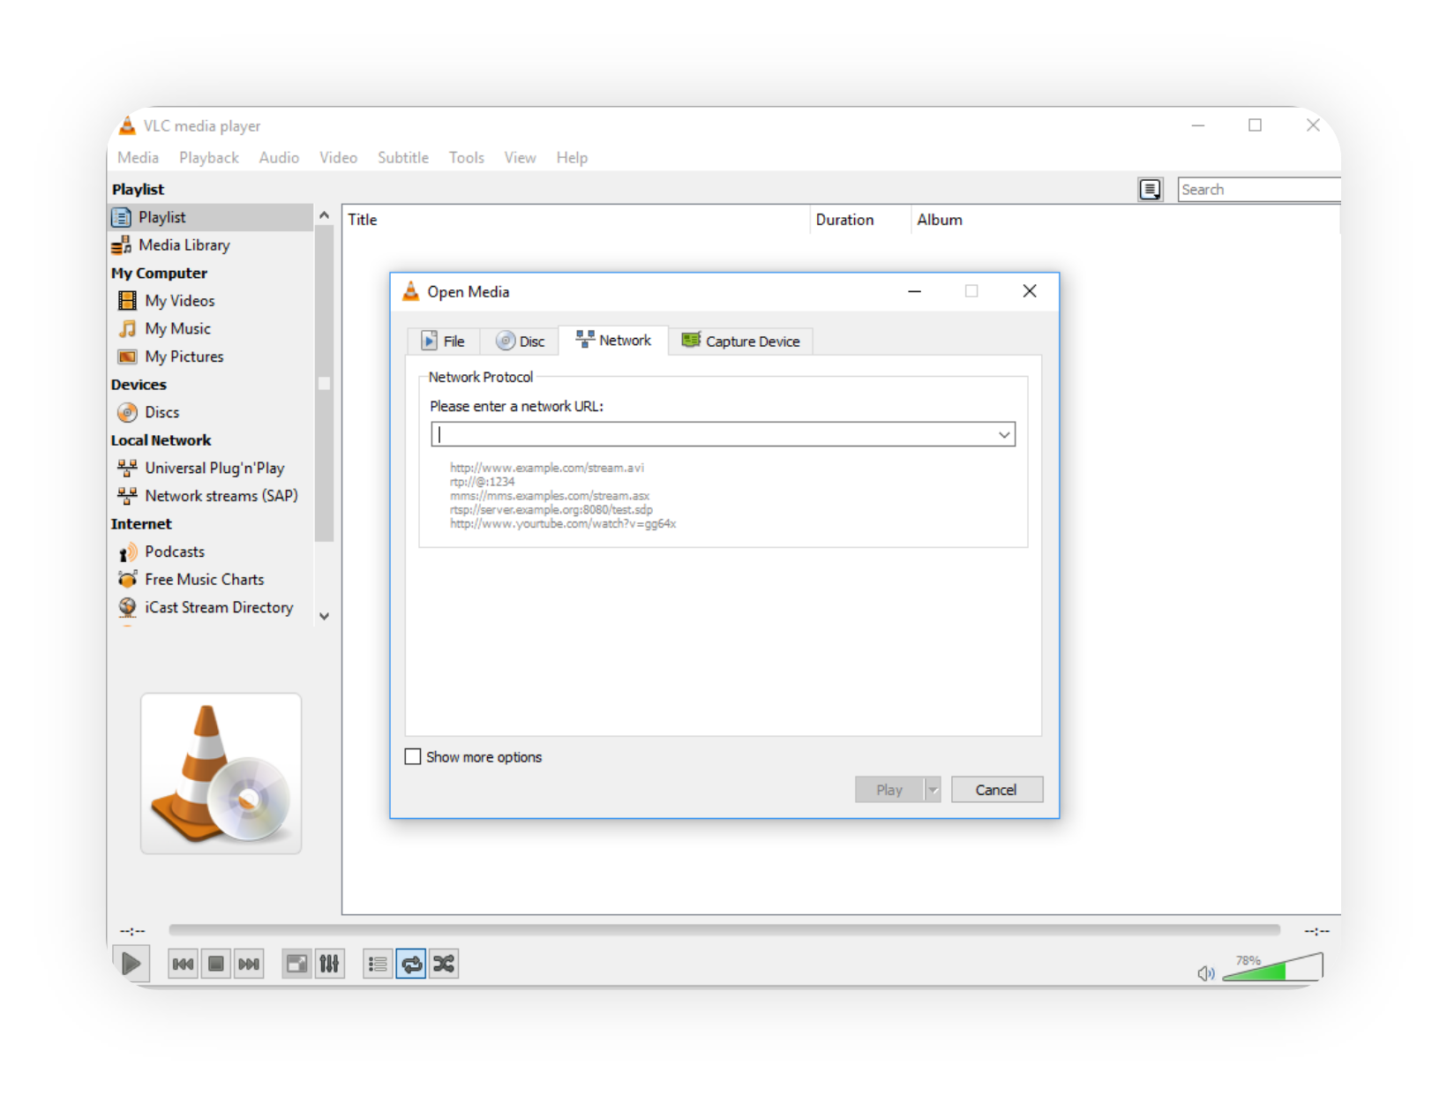
Task: Switch to the Disc tab in Open Media
Action: tap(520, 341)
